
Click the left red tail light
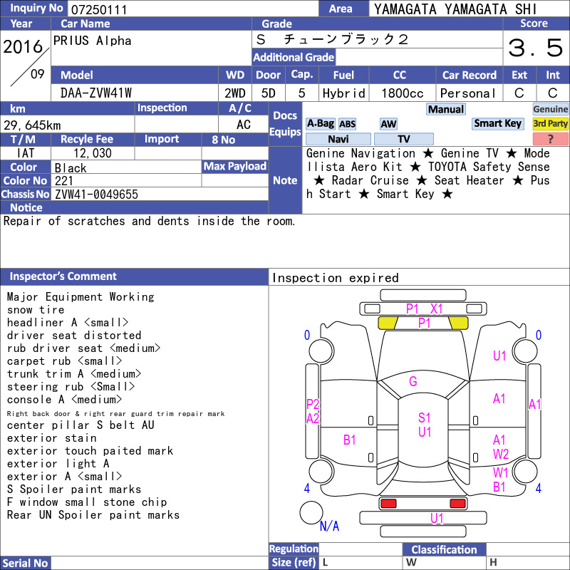tap(388, 504)
